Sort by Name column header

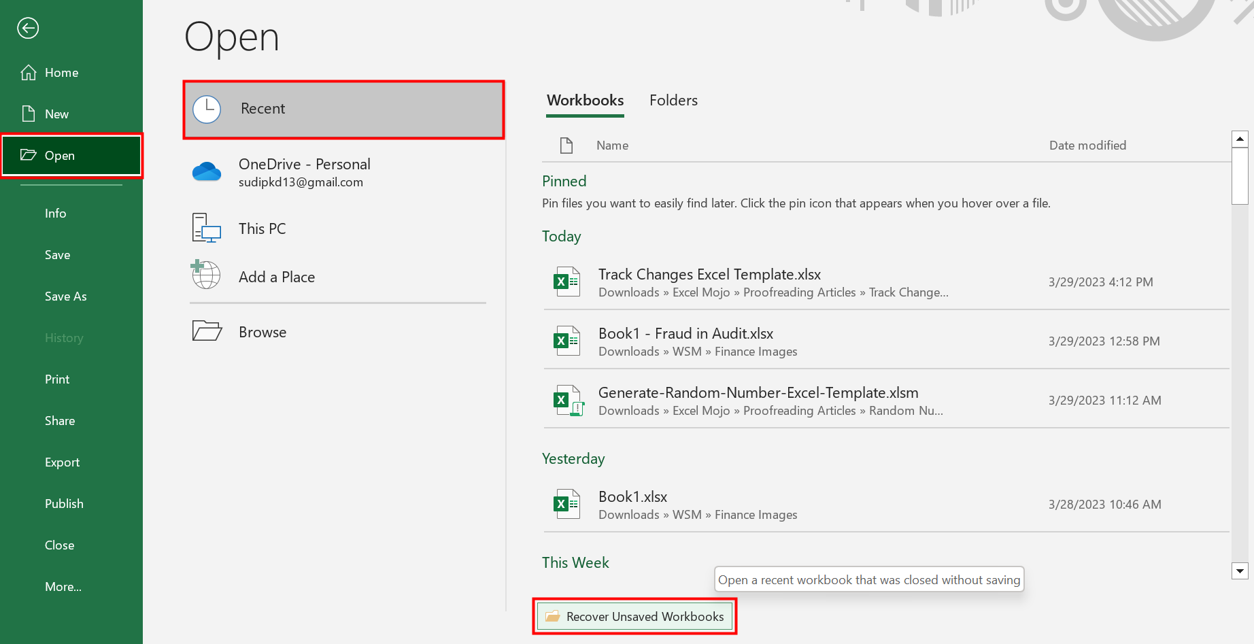click(x=612, y=145)
